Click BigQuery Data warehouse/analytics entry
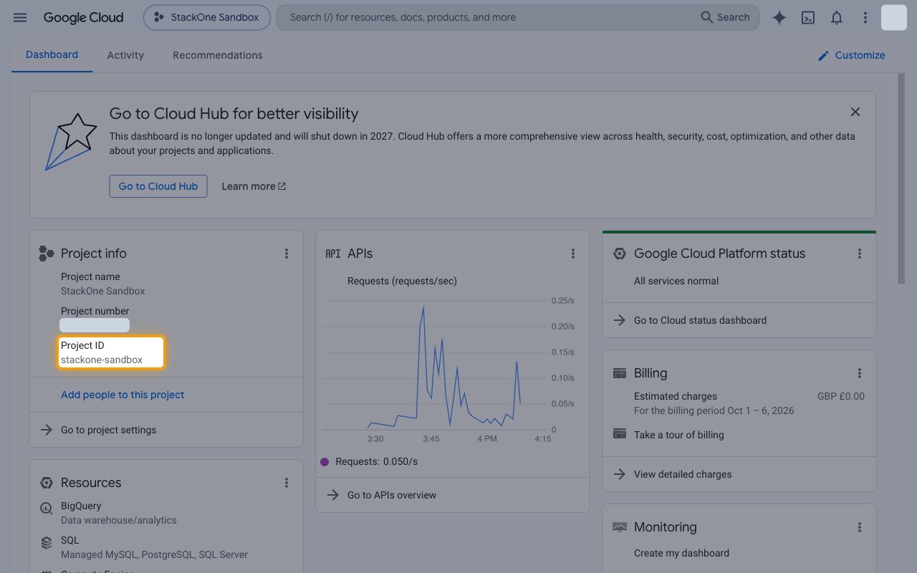 click(x=119, y=513)
